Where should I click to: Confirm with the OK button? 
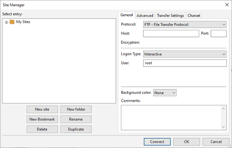click(x=187, y=142)
